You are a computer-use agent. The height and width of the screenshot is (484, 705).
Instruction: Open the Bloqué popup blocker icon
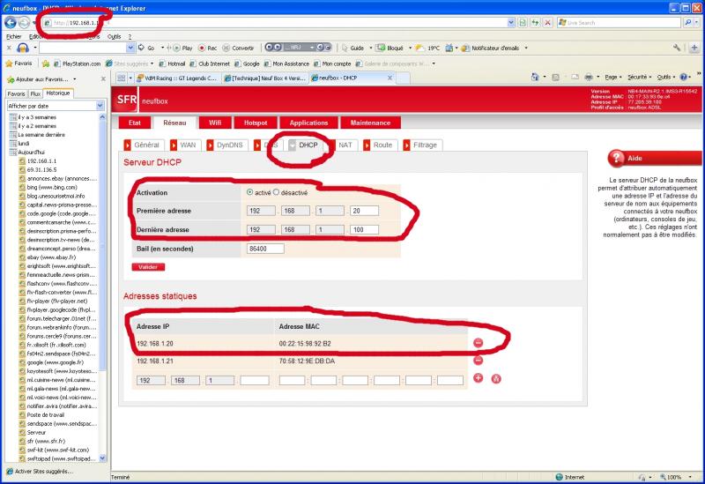click(x=381, y=48)
